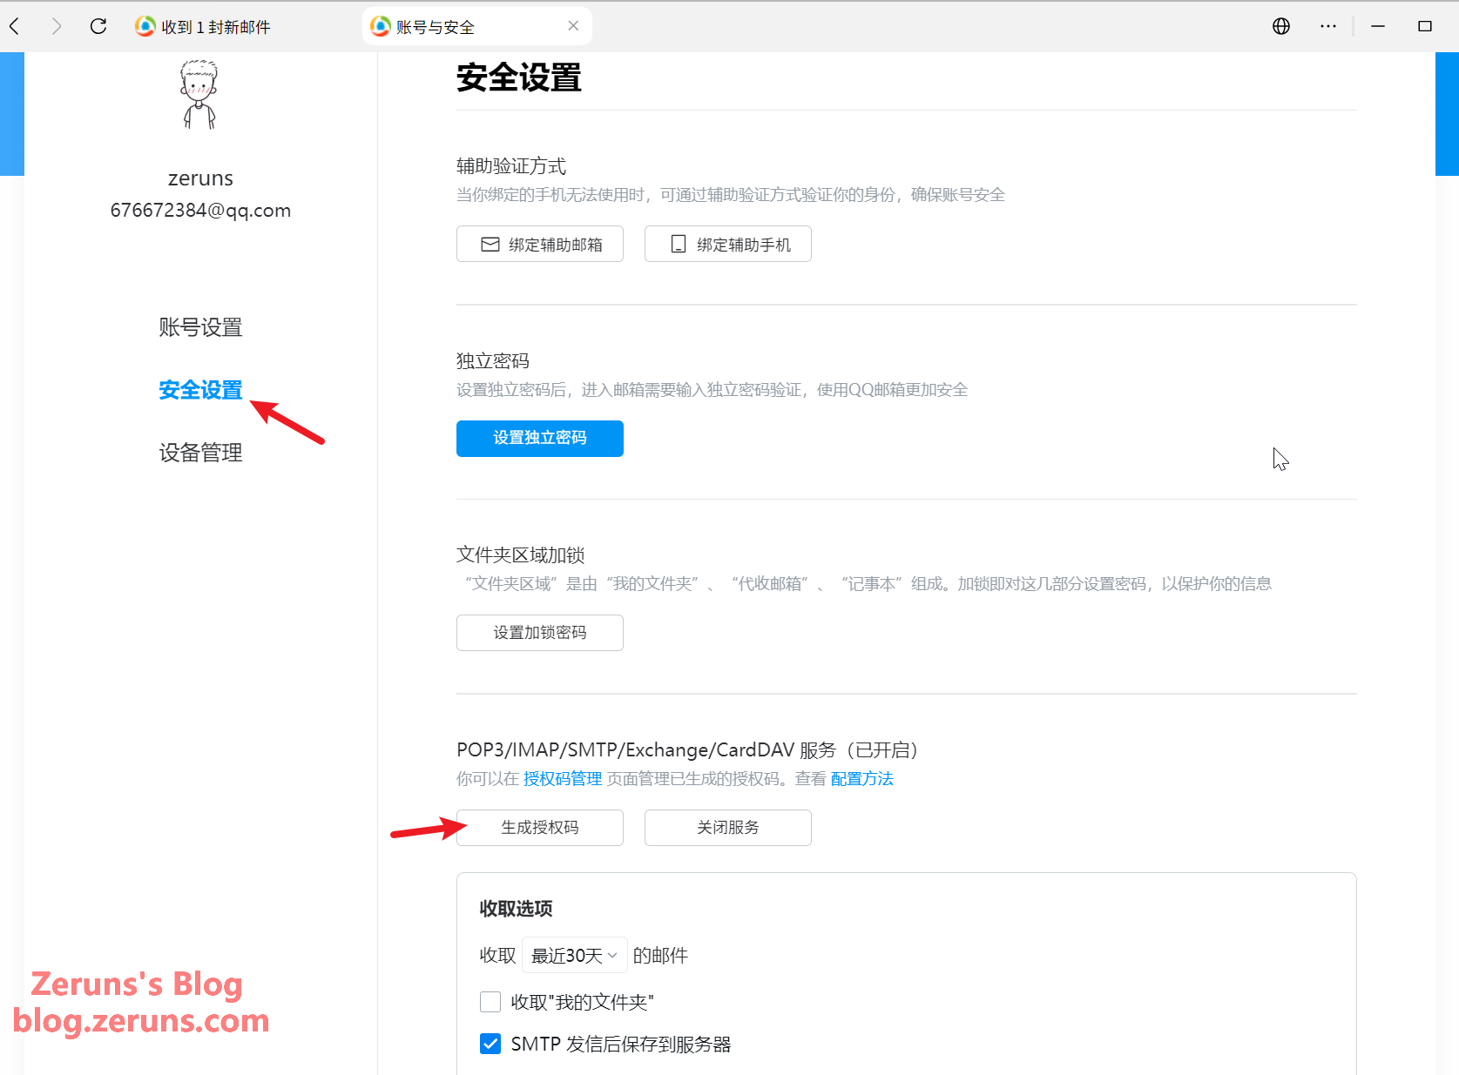Close the 账号与安全 tab
The width and height of the screenshot is (1459, 1075).
573,26
